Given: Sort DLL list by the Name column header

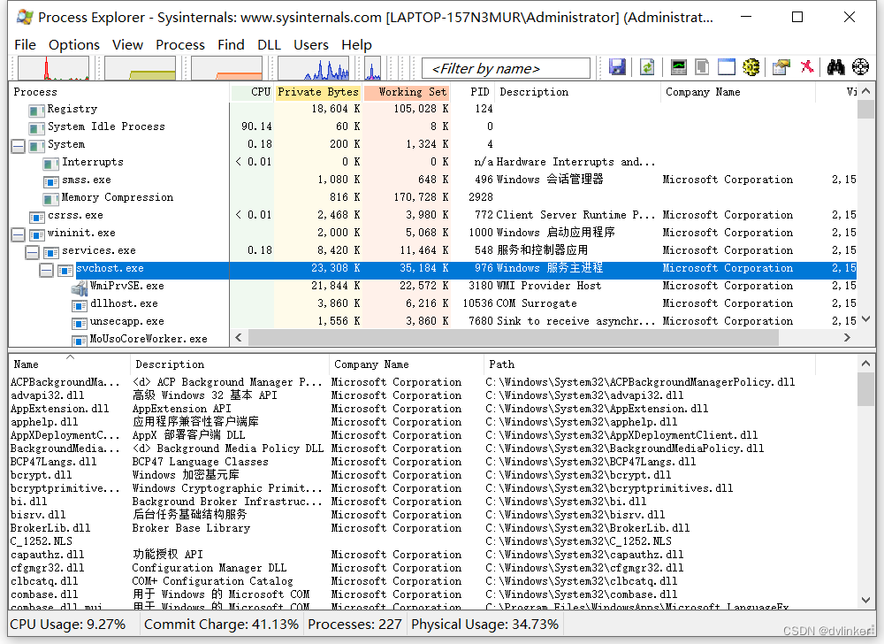Looking at the screenshot, I should pyautogui.click(x=69, y=364).
